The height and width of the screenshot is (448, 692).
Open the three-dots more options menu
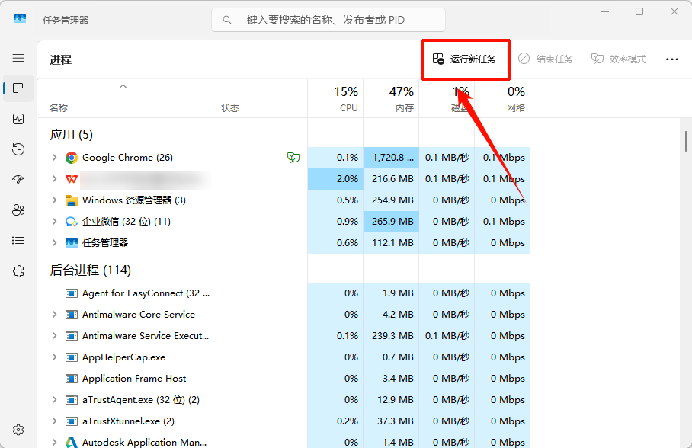coord(671,59)
